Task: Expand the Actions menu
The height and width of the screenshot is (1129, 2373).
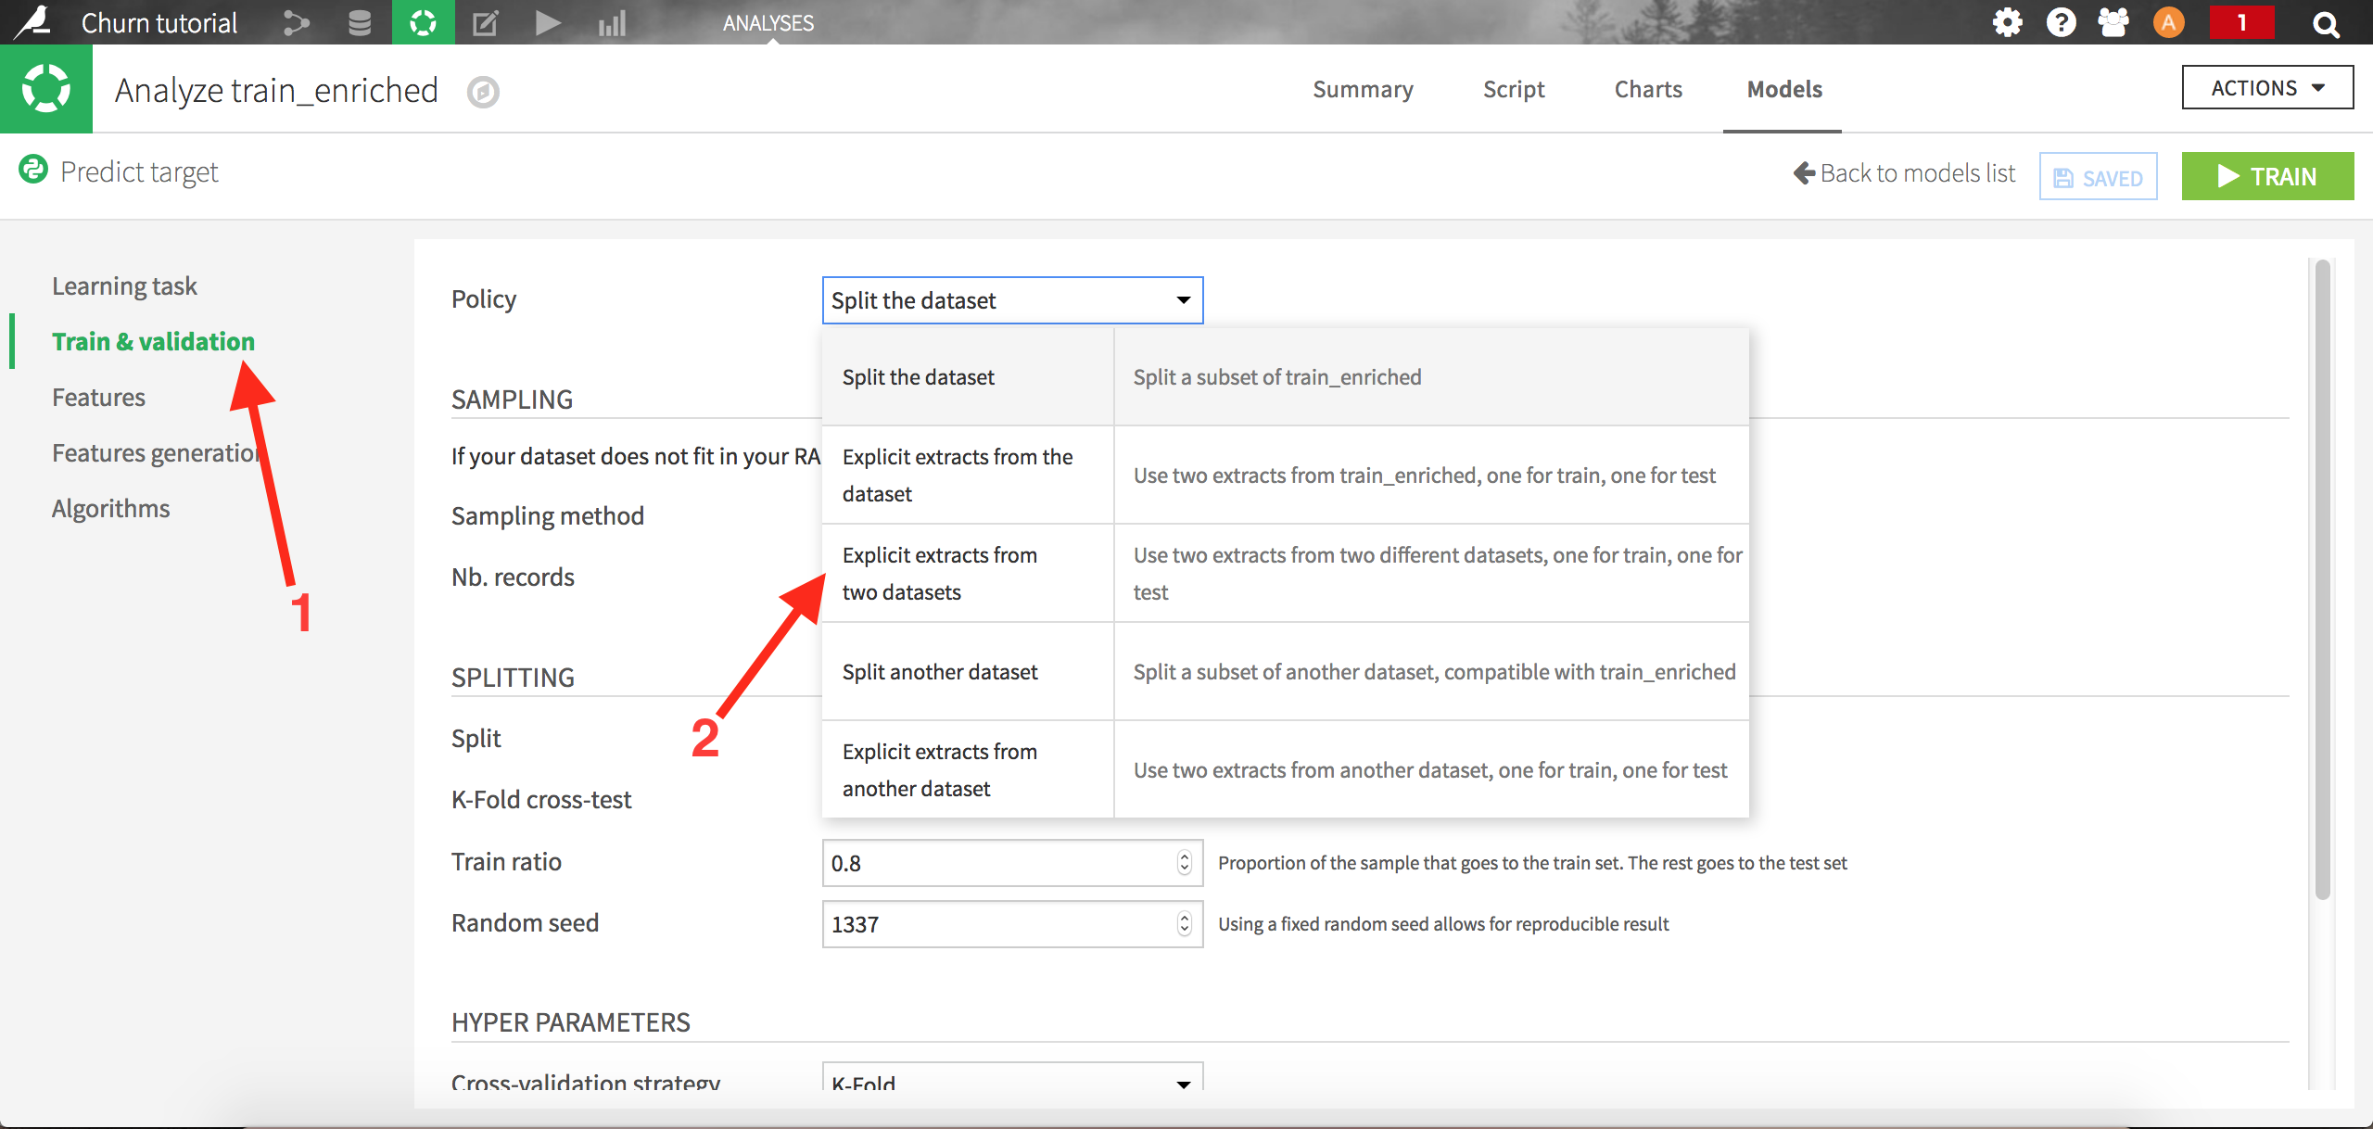Action: [2267, 88]
